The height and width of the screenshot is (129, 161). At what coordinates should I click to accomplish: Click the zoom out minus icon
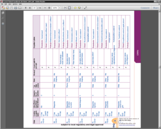click(x=45, y=8)
